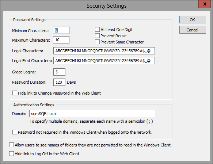Viewport: 213px width, 164px height.
Task: Allow users to see unpermitted folder names
Action: tap(11, 145)
